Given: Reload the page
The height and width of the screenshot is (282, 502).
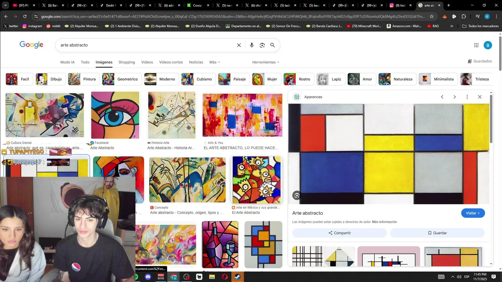Looking at the screenshot, I should pyautogui.click(x=25, y=16).
